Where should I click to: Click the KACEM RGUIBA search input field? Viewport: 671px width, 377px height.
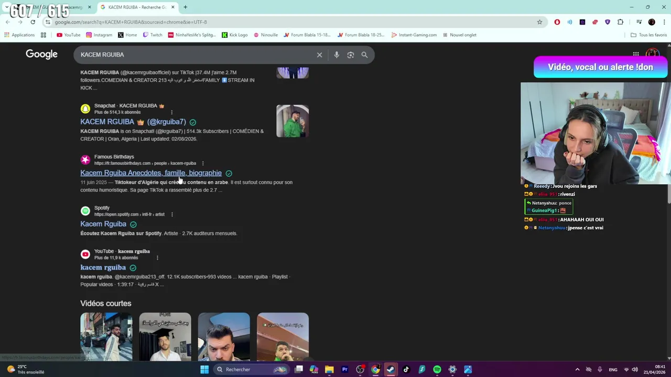(x=194, y=54)
